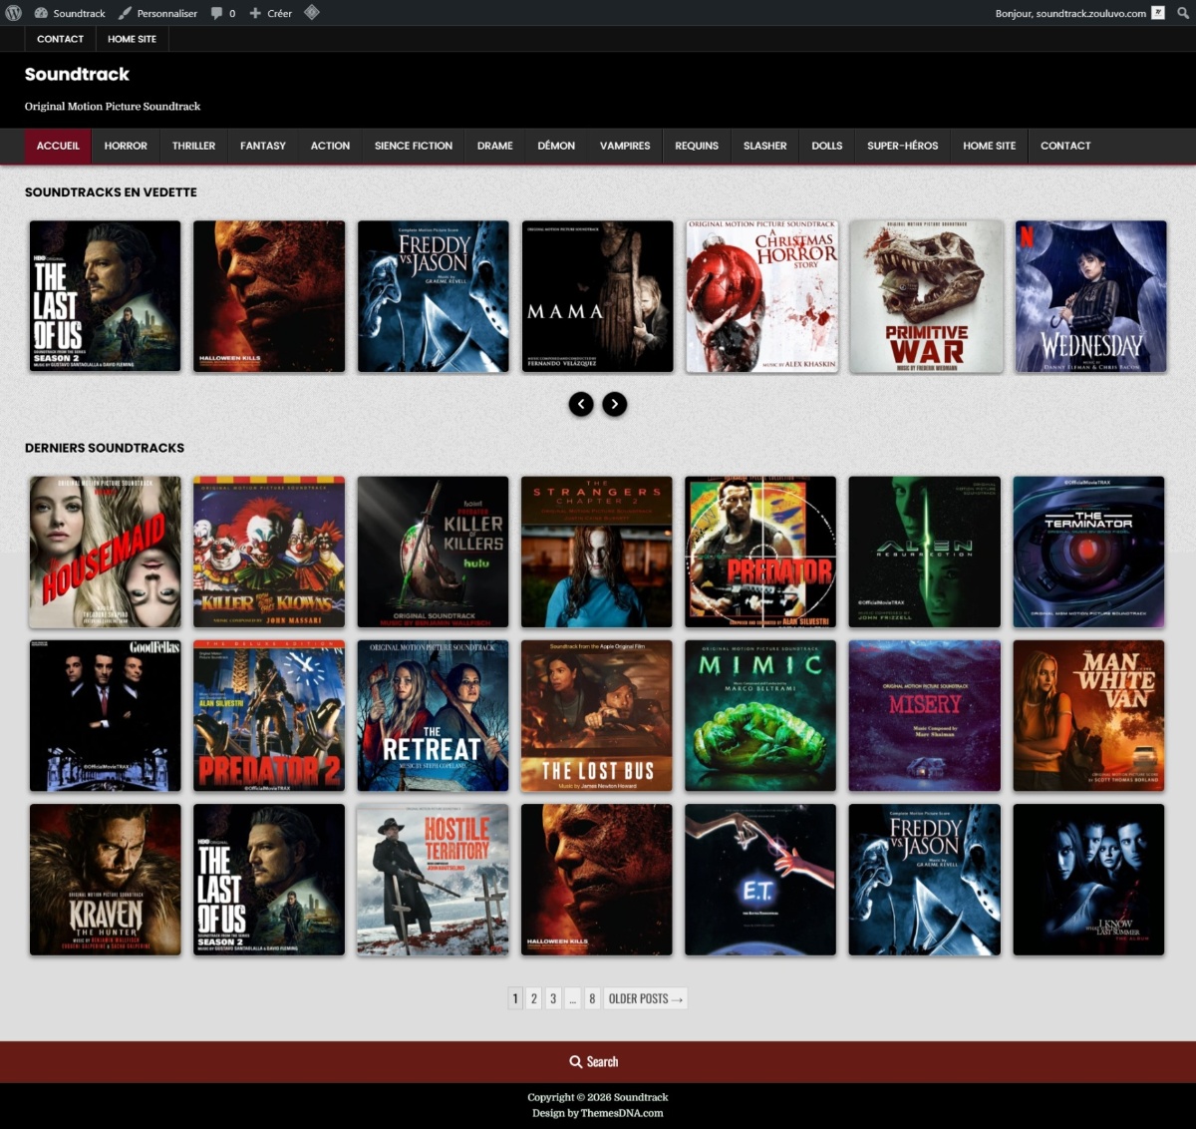
Task: Open the DÉMON category
Action: [x=556, y=146]
